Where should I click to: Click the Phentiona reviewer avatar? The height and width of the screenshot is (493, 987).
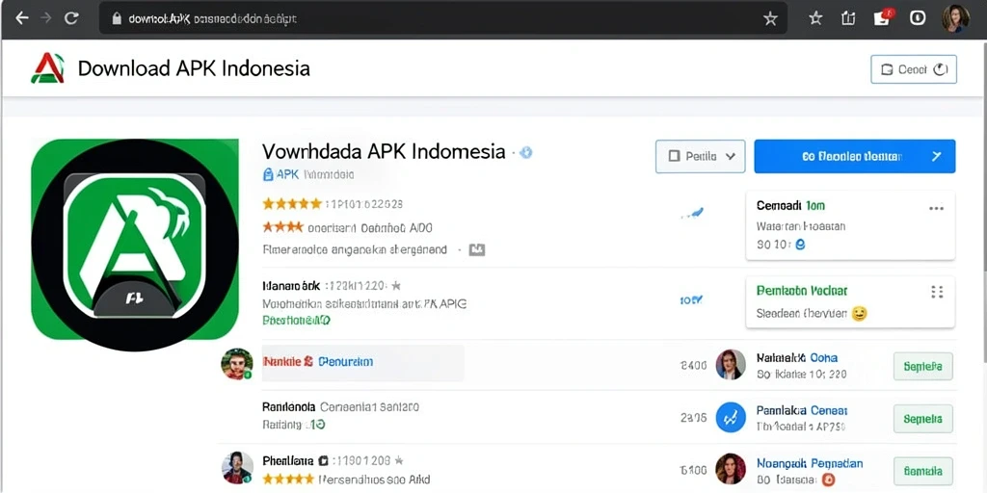pyautogui.click(x=237, y=467)
